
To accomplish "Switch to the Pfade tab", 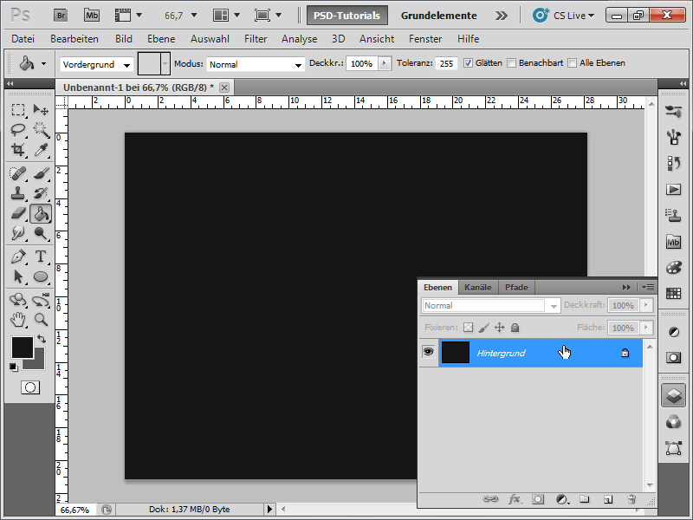I will click(516, 288).
